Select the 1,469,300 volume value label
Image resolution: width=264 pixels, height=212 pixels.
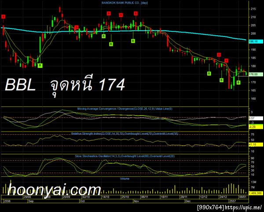pos(256,194)
